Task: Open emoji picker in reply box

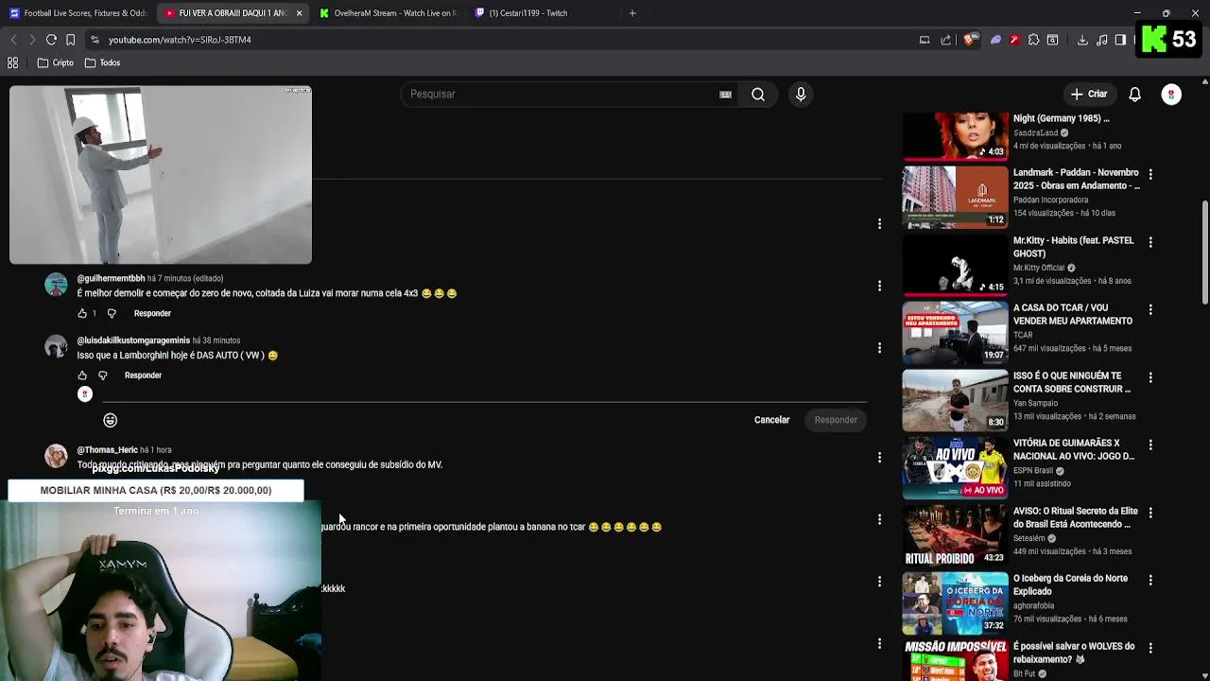Action: click(x=111, y=420)
